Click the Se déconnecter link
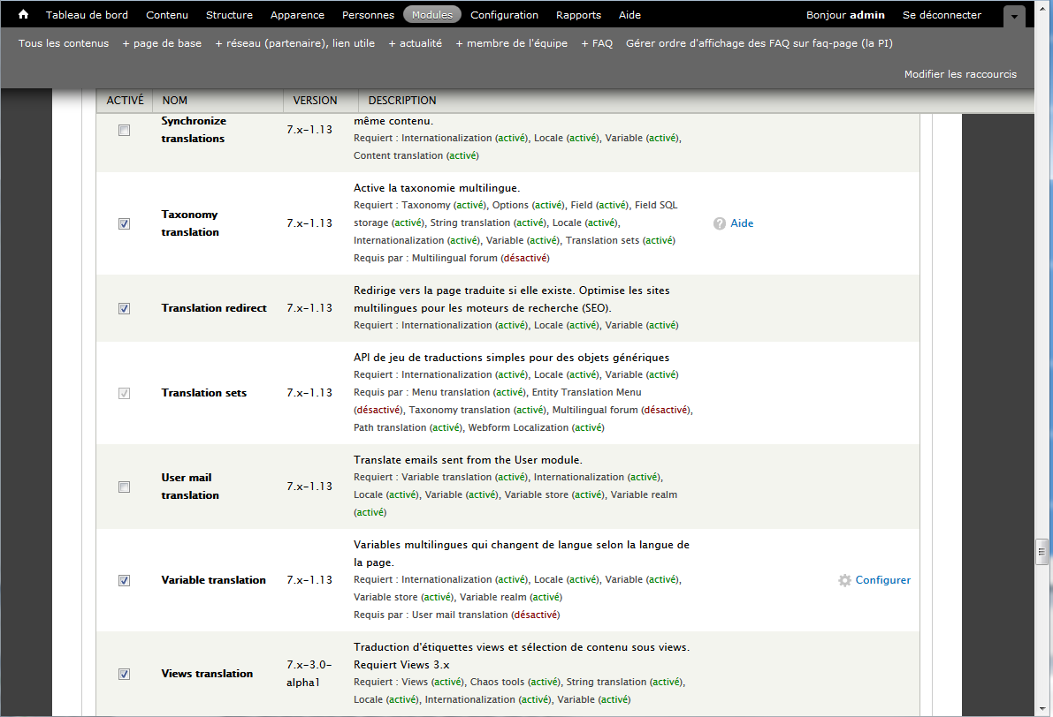Viewport: 1053px width, 717px height. [942, 15]
